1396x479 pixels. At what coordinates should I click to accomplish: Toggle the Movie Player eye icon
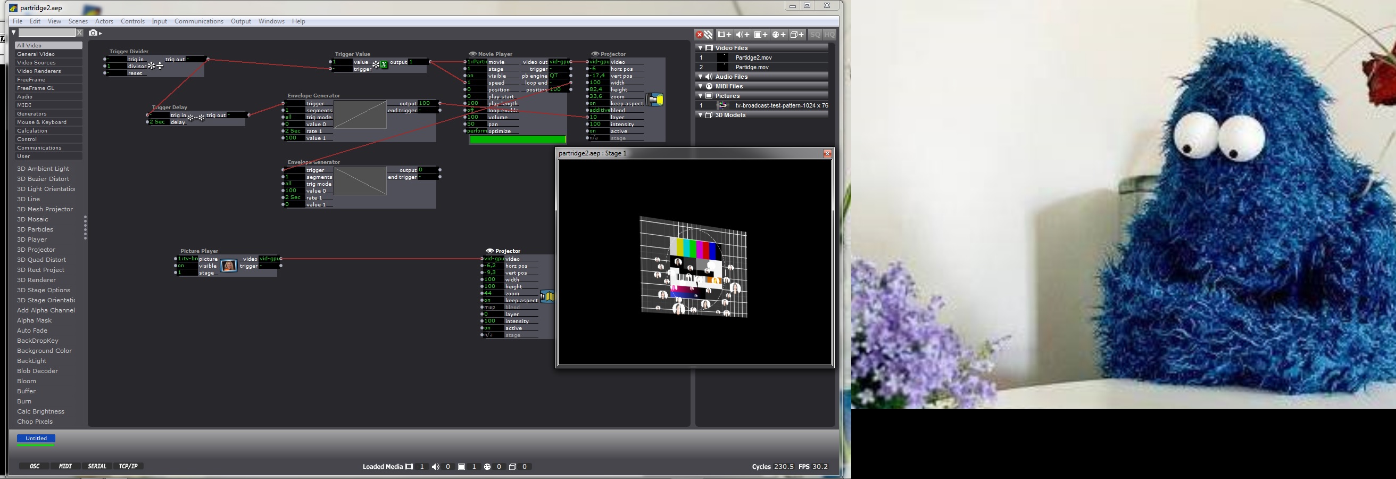point(472,54)
